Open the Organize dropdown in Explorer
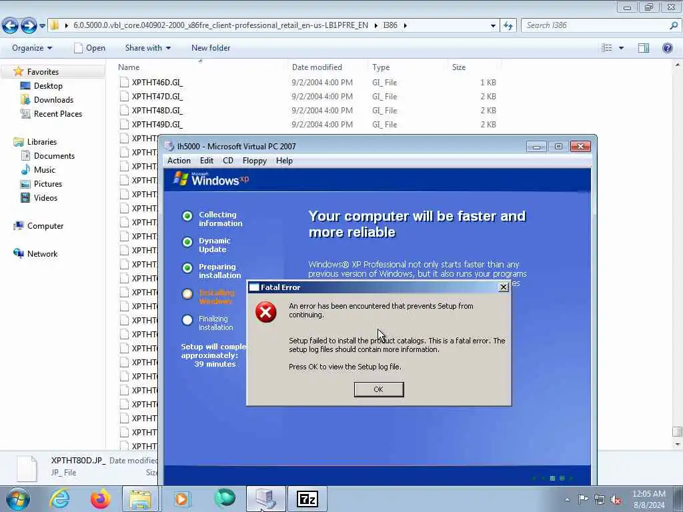The height and width of the screenshot is (512, 683). point(32,48)
